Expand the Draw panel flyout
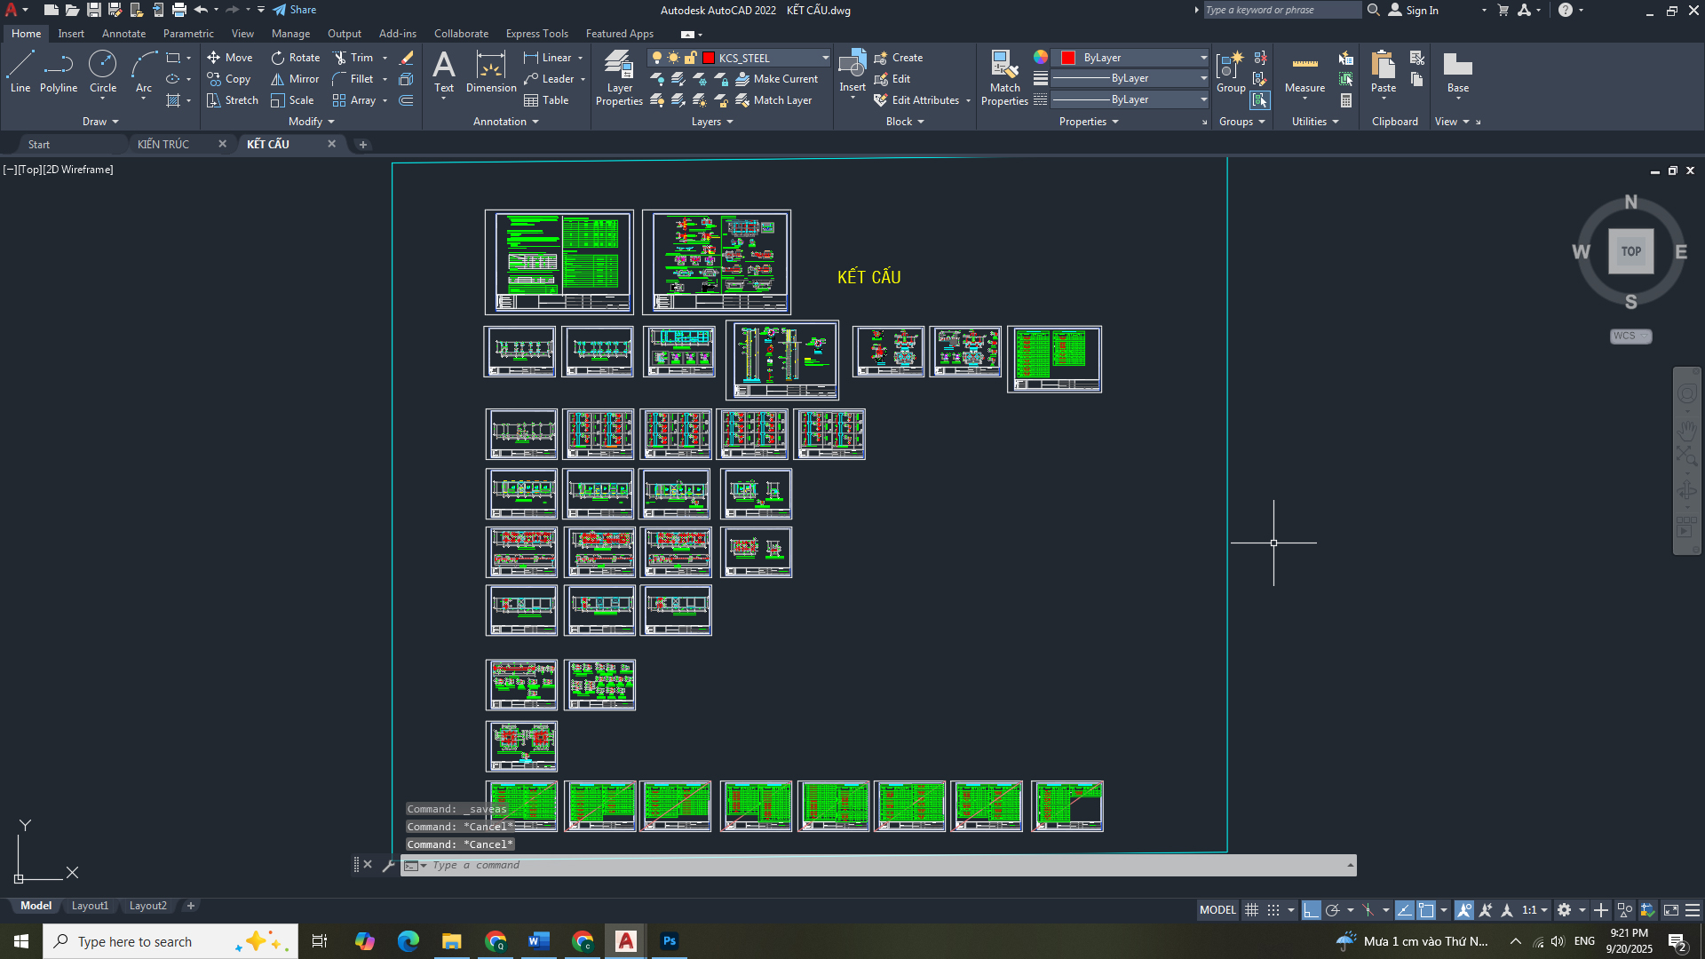 100,122
